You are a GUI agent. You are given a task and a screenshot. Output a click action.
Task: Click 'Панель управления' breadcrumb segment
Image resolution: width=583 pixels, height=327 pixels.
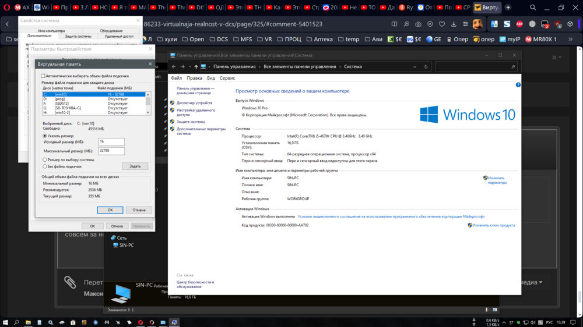234,67
